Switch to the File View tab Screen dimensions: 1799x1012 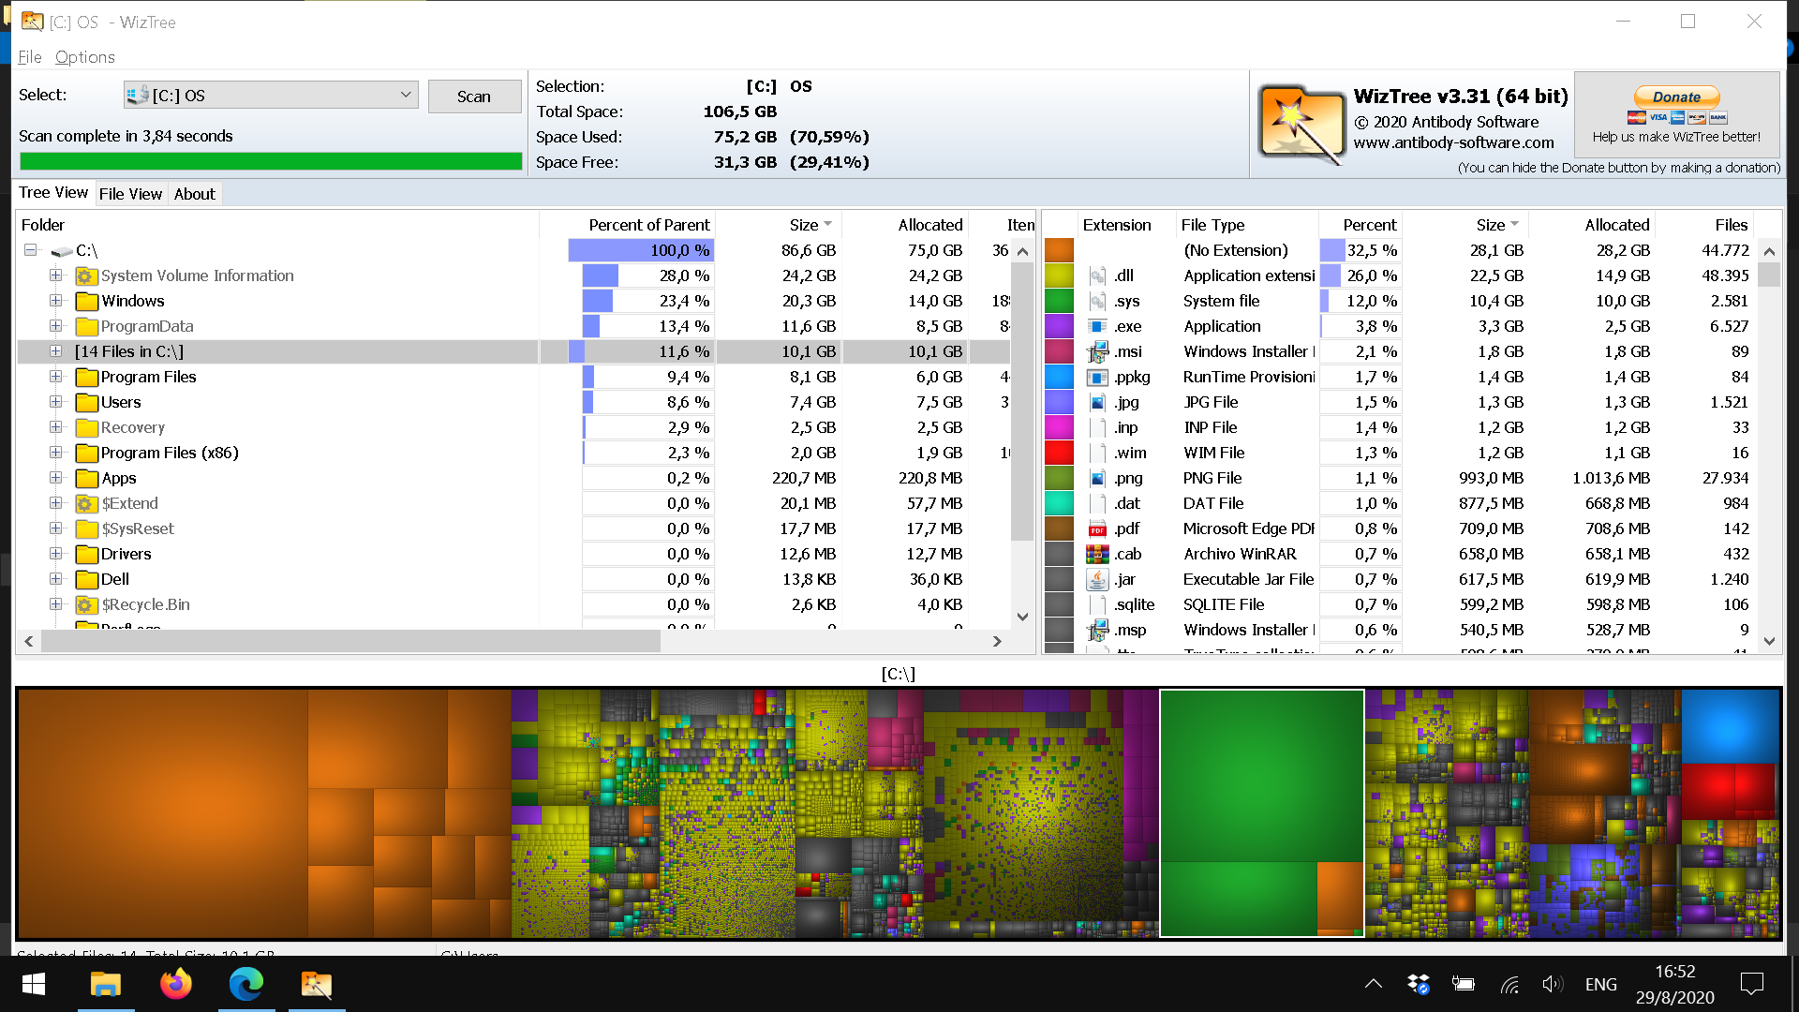click(x=130, y=194)
